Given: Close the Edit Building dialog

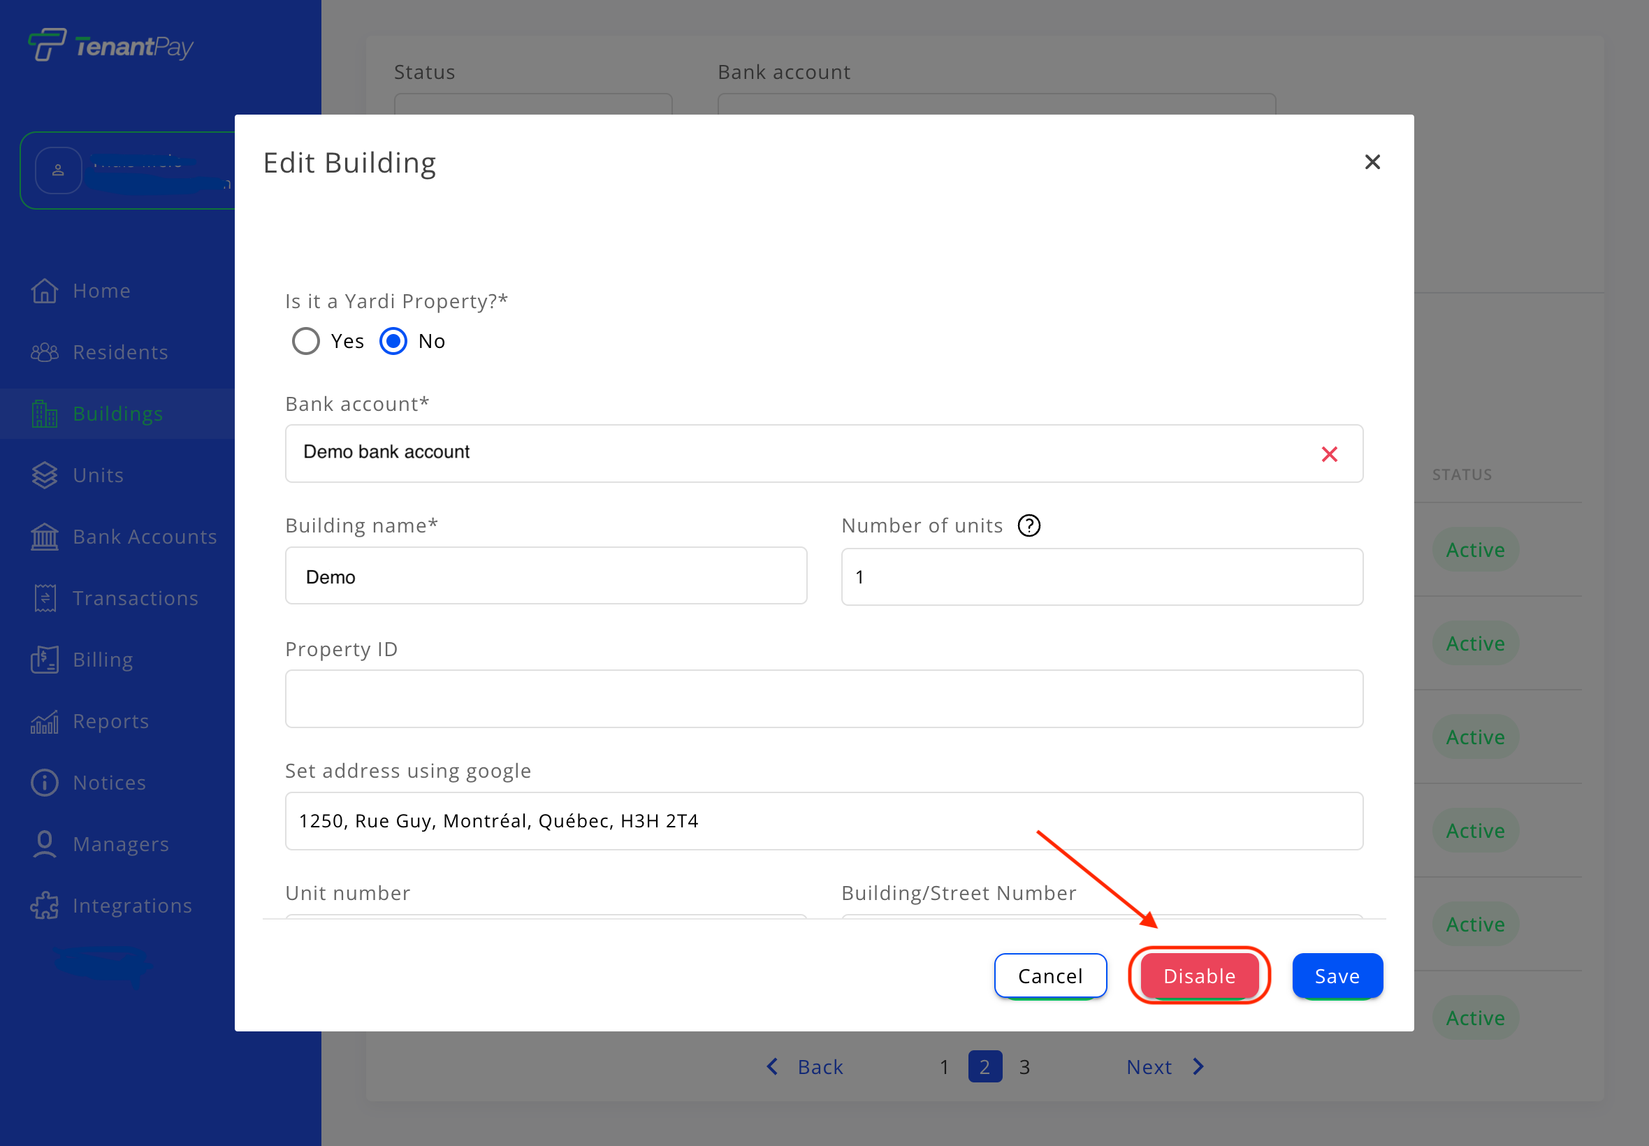Looking at the screenshot, I should click(x=1372, y=162).
